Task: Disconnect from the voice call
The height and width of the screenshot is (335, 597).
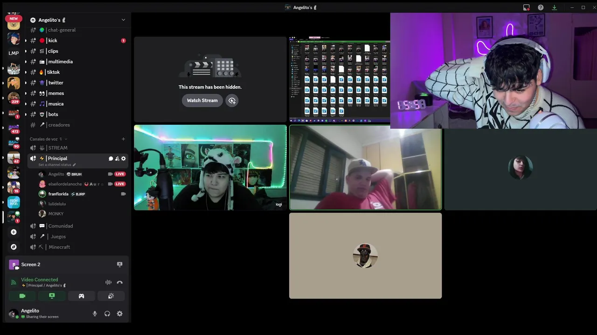Action: [x=119, y=282]
